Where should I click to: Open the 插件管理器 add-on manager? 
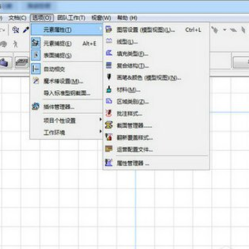click(67, 107)
